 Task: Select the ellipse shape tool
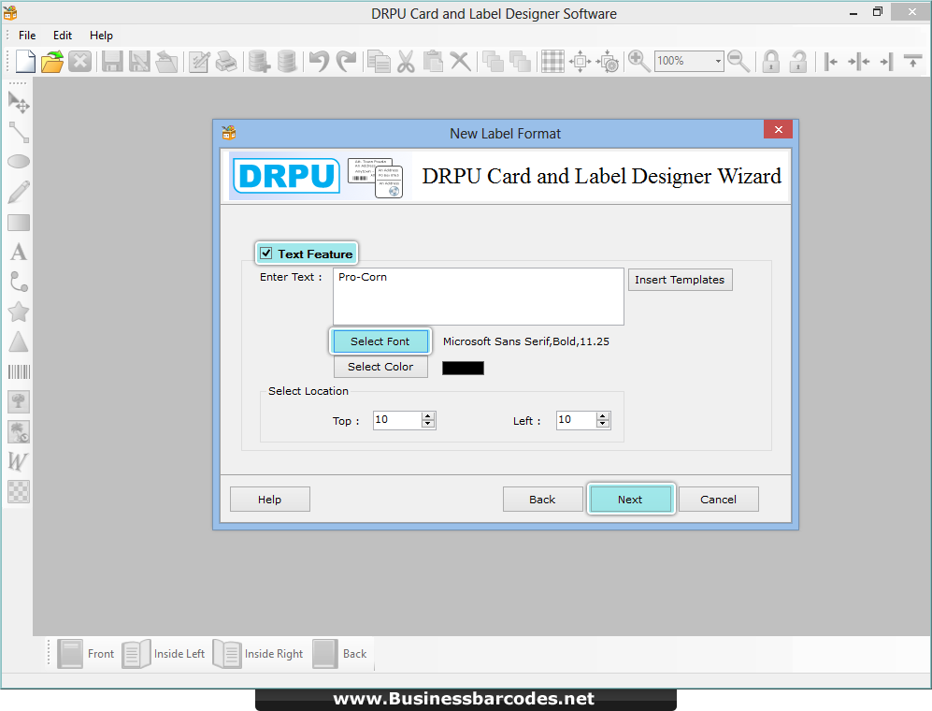pos(19,161)
